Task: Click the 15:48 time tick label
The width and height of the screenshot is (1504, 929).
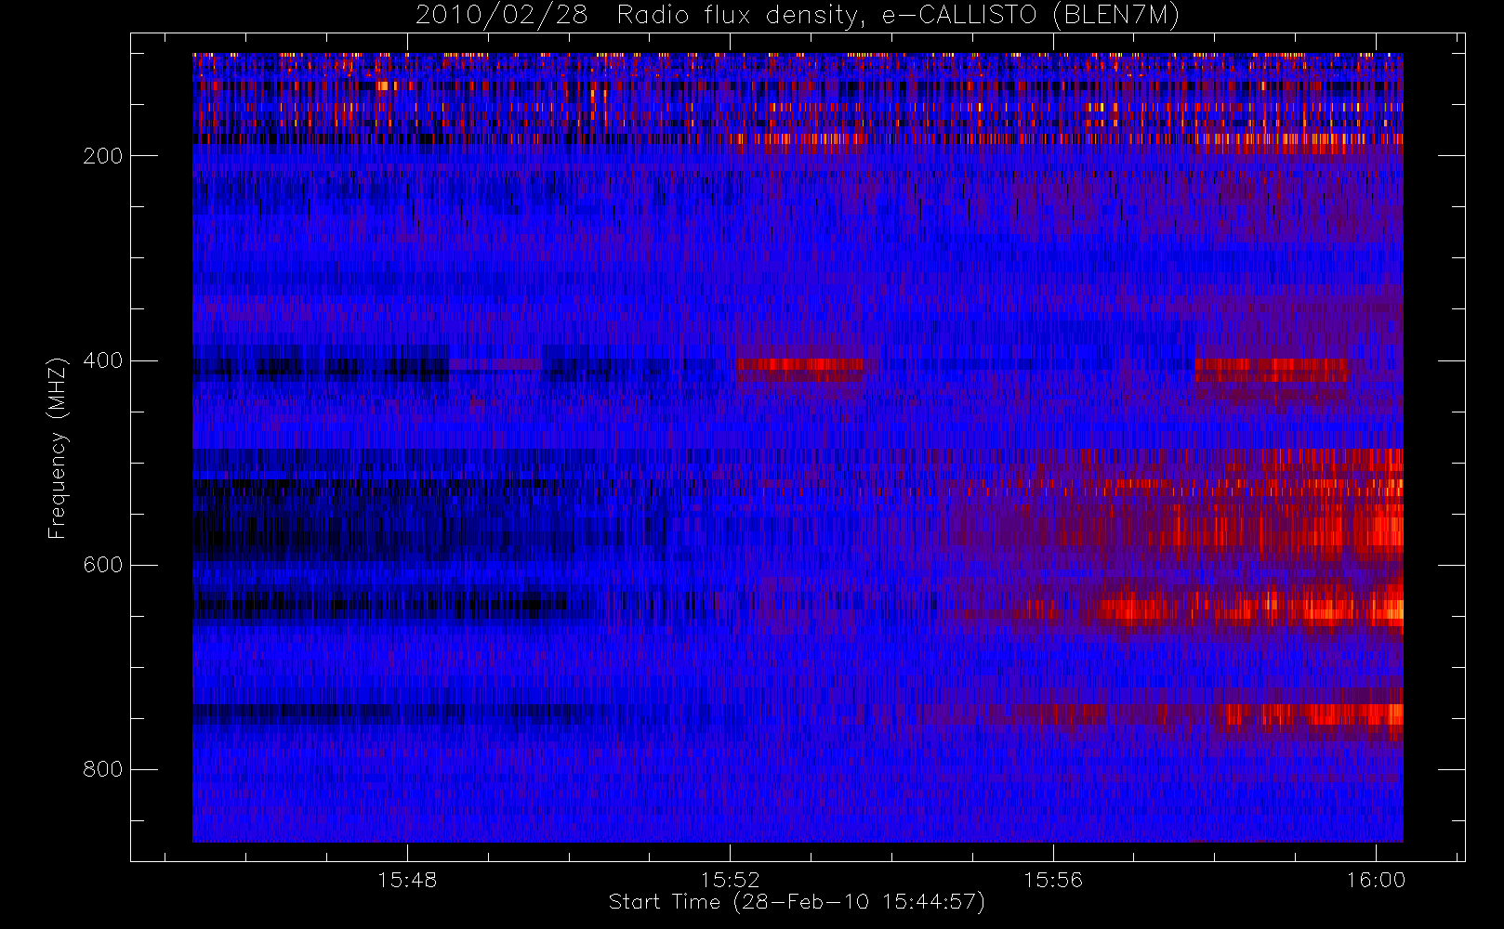Action: pos(407,880)
